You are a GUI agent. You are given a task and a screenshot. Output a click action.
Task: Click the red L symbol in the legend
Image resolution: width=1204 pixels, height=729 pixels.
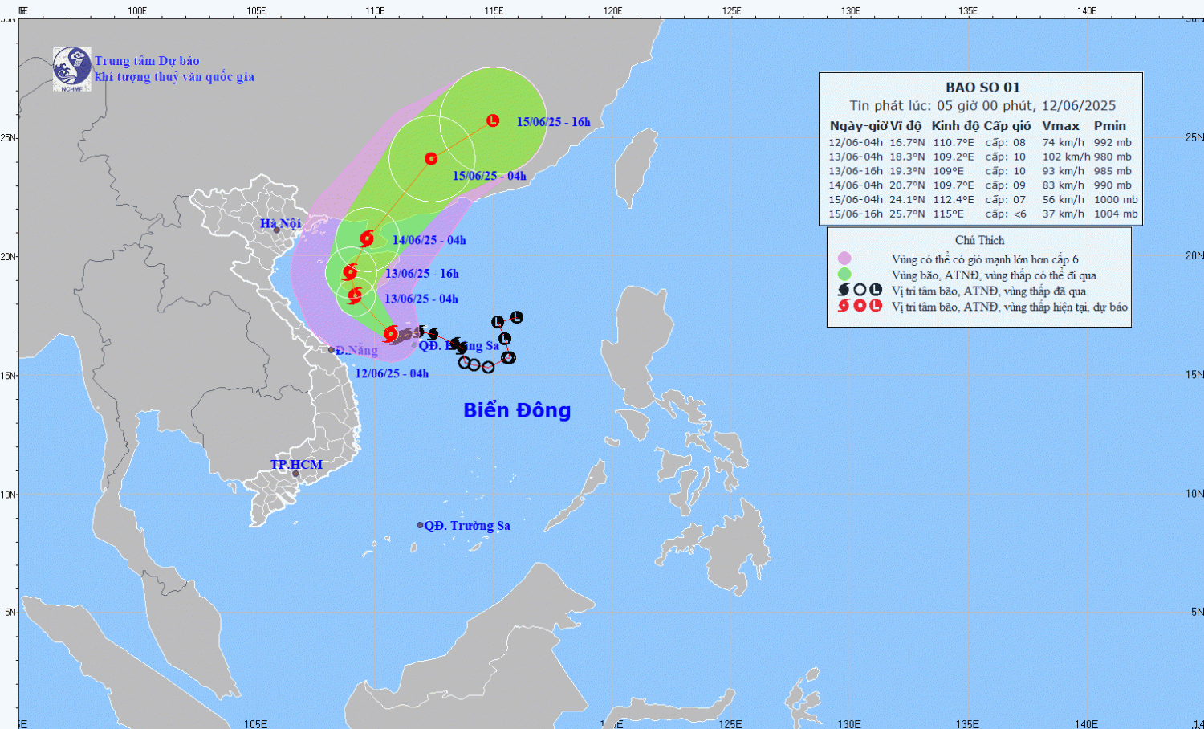point(876,306)
